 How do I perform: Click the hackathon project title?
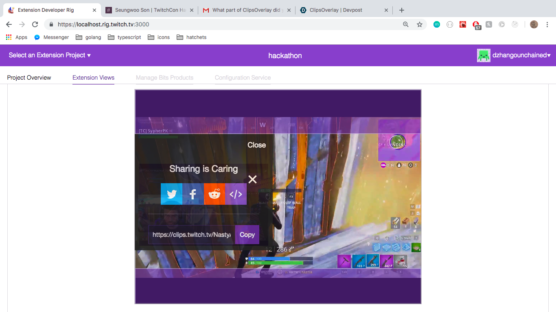click(x=285, y=56)
